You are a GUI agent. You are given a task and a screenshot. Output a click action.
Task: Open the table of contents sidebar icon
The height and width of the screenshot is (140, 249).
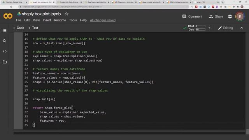click(5, 30)
